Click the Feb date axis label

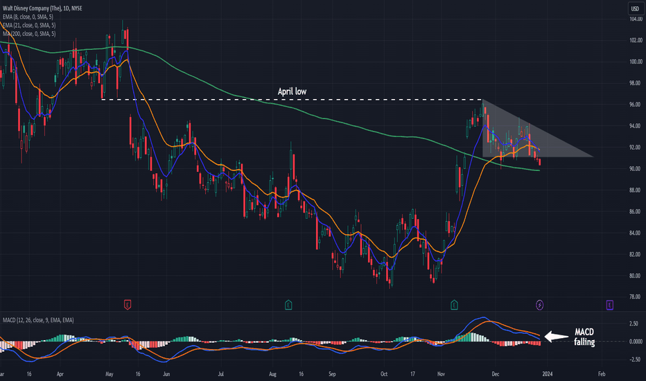point(602,374)
